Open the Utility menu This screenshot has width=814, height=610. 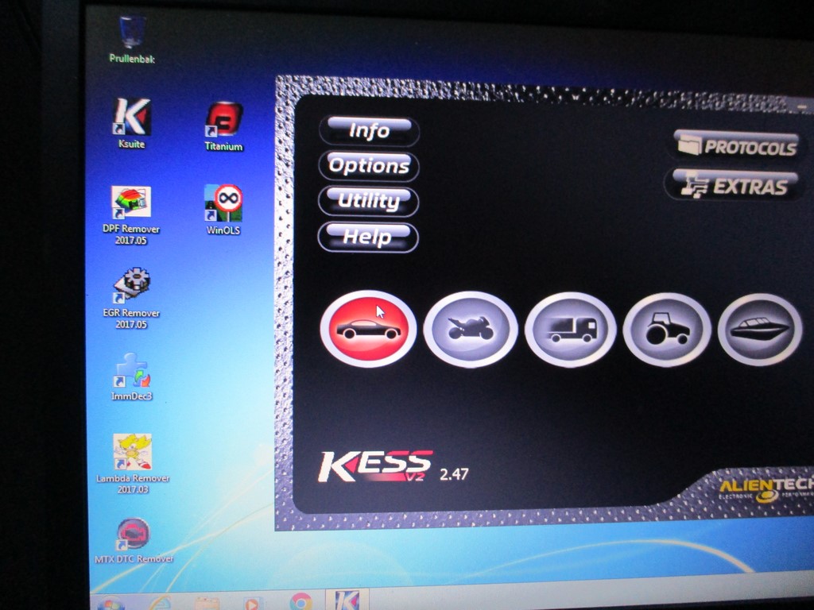click(369, 201)
